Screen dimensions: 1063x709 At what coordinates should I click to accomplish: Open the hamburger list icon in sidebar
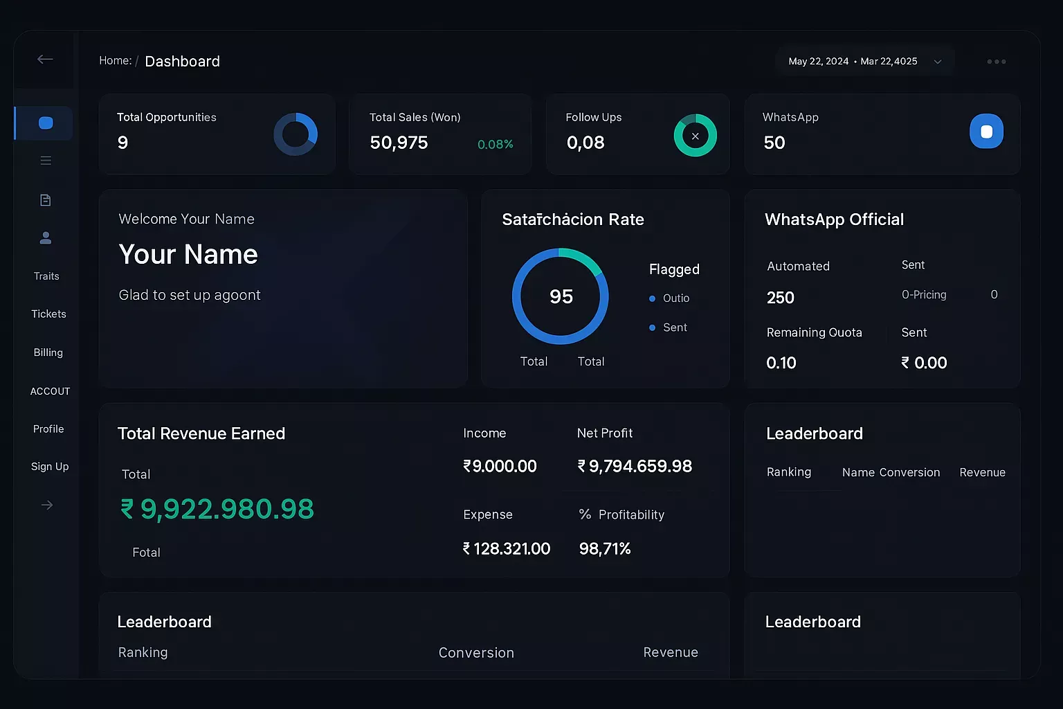(x=46, y=161)
